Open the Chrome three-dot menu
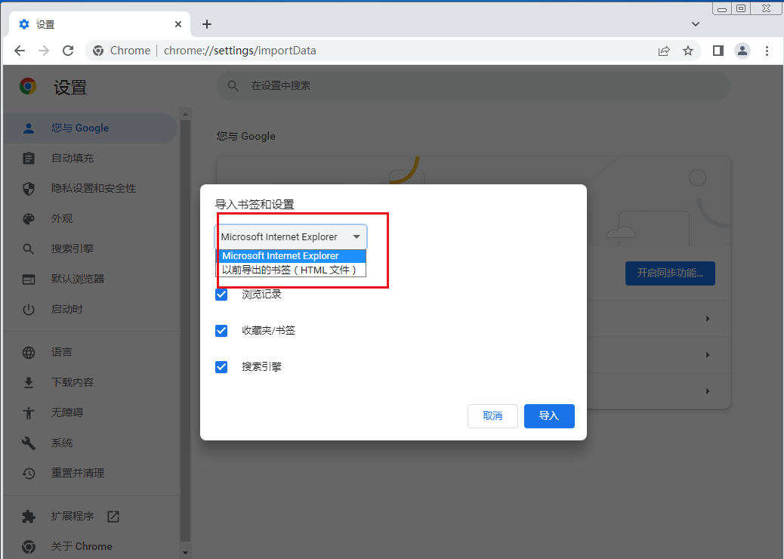 point(767,51)
